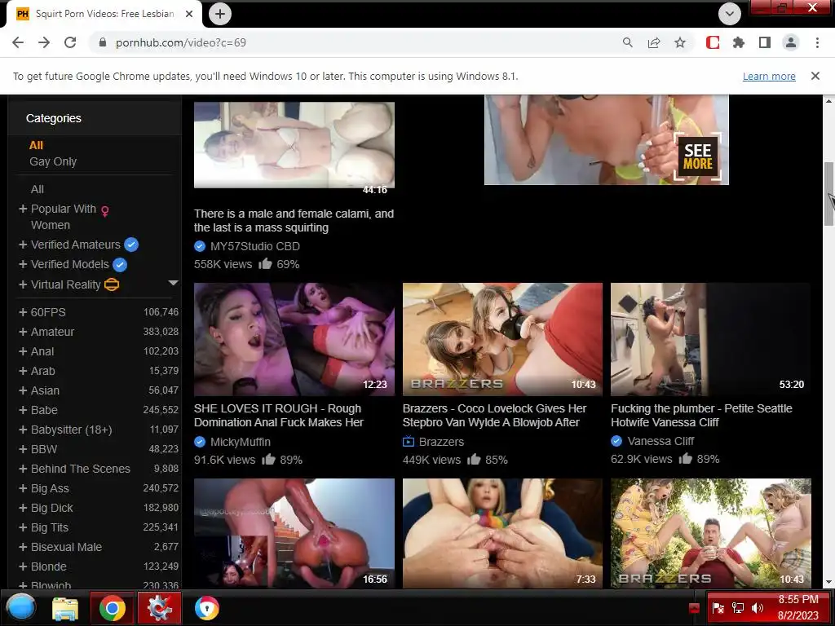Viewport: 835px width, 626px height.
Task: Dismiss the Chrome update notification bar
Action: coord(815,76)
